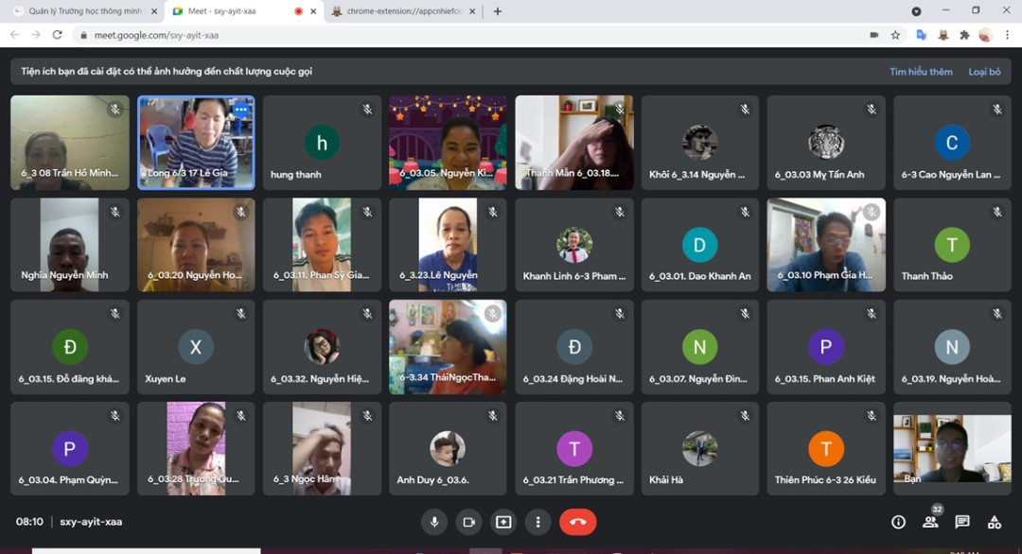Image resolution: width=1022 pixels, height=554 pixels.
Task: Open the in-call chat panel
Action: point(962,522)
